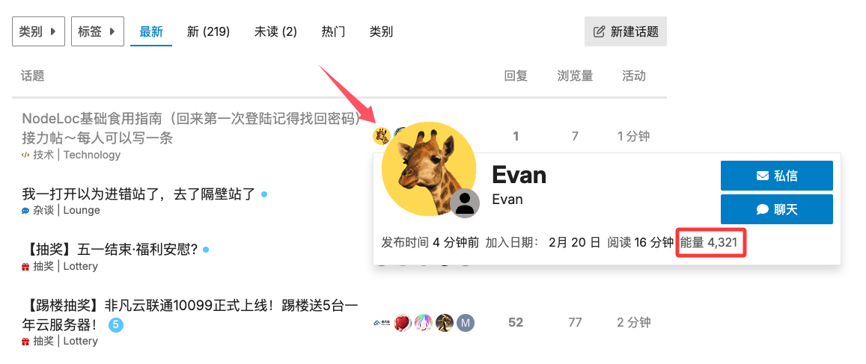Click the rainbow-haired anime avatar
The image size is (866, 364).
tap(424, 323)
